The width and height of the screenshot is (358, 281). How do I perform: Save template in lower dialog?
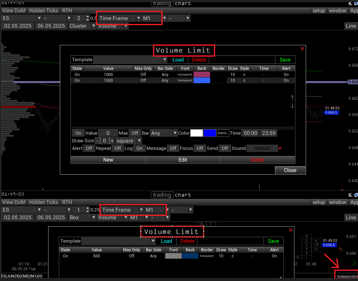(273, 241)
